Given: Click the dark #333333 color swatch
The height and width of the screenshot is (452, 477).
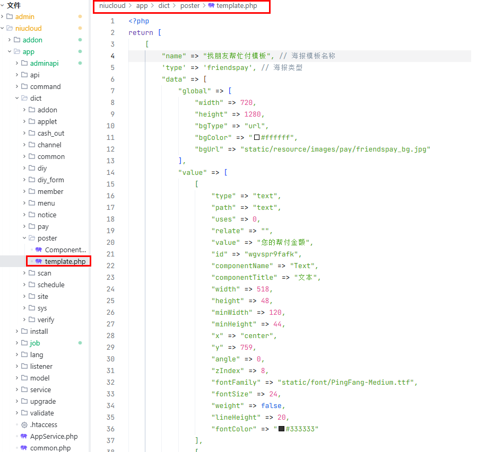Looking at the screenshot, I should 281,429.
